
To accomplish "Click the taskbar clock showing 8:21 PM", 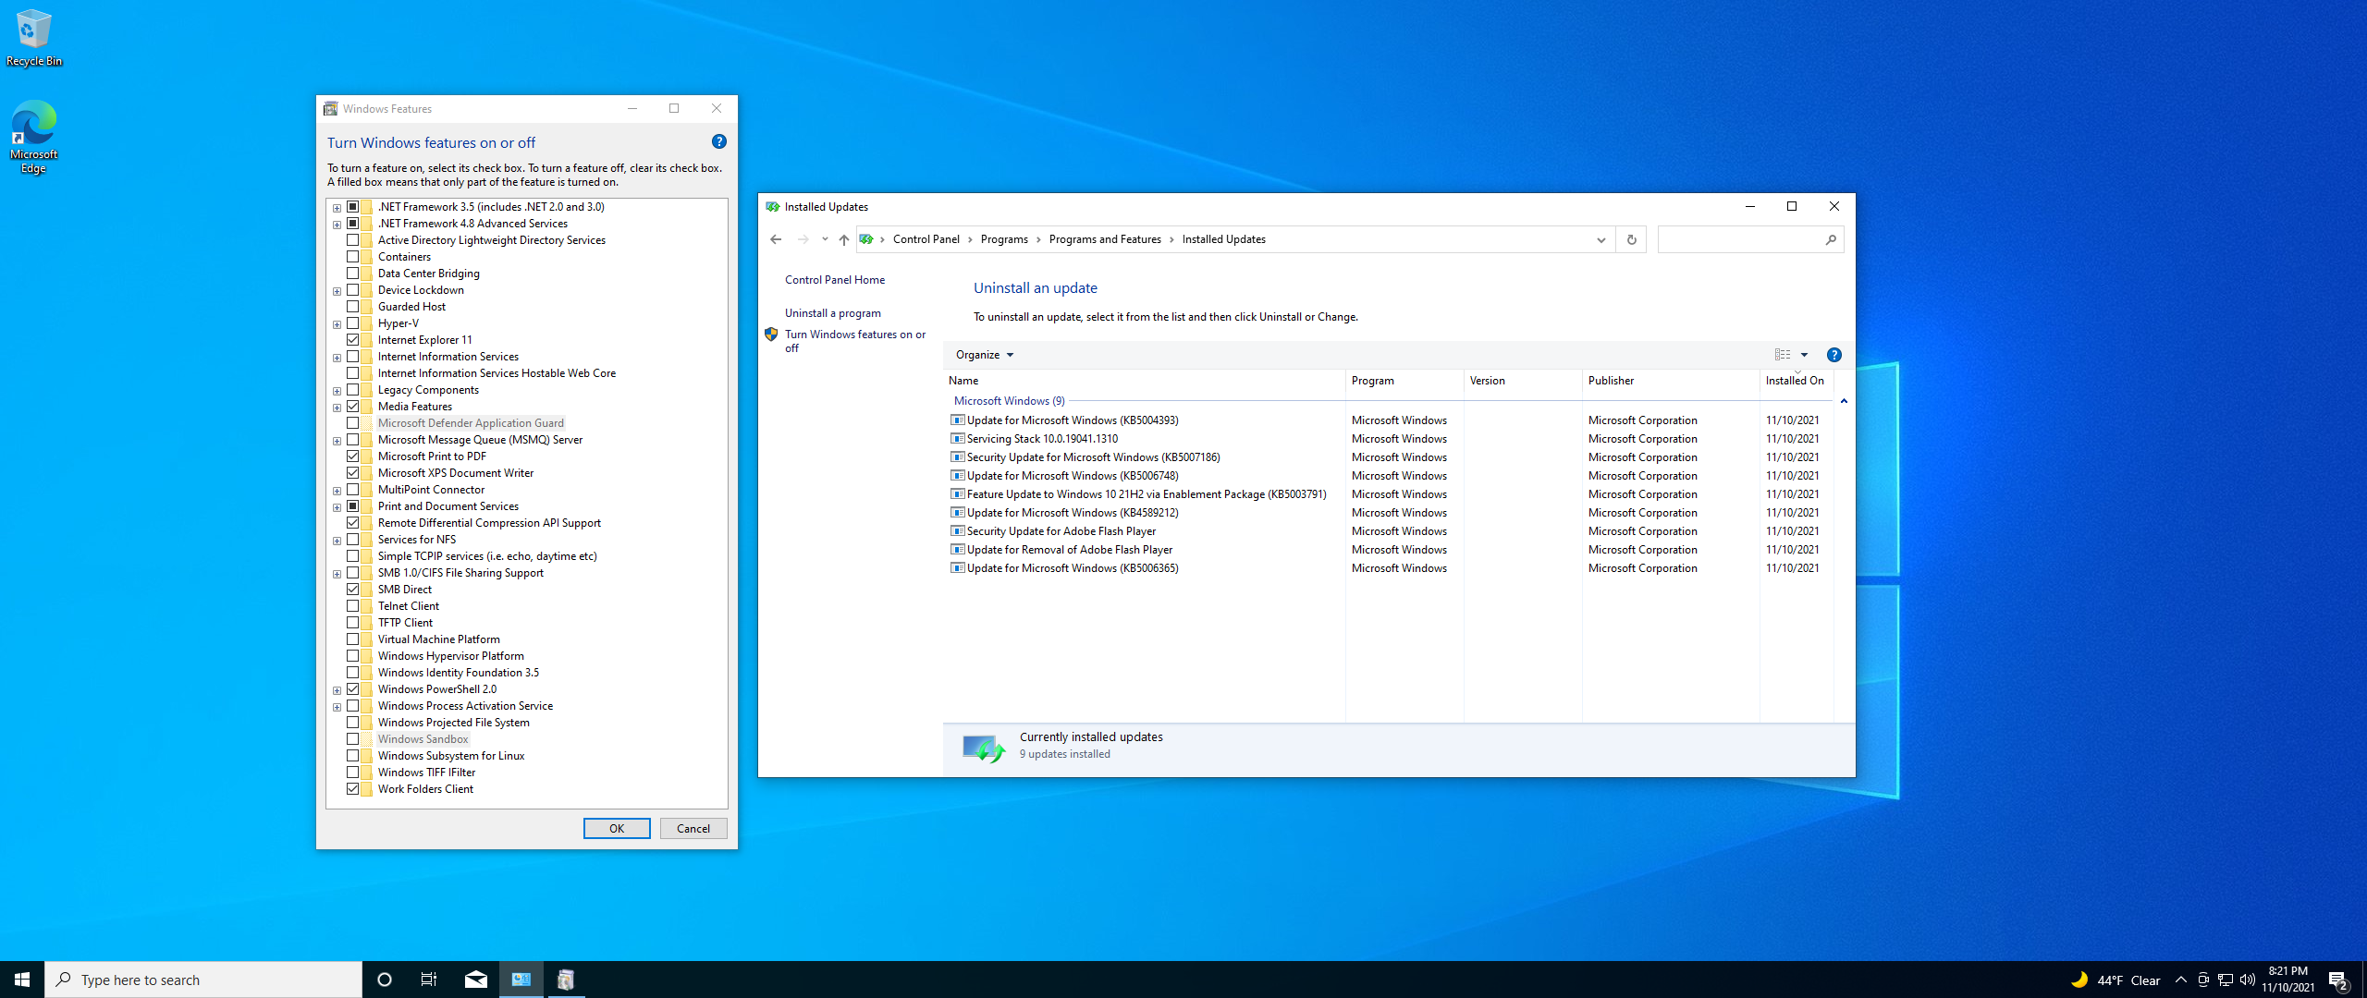I will click(2288, 980).
